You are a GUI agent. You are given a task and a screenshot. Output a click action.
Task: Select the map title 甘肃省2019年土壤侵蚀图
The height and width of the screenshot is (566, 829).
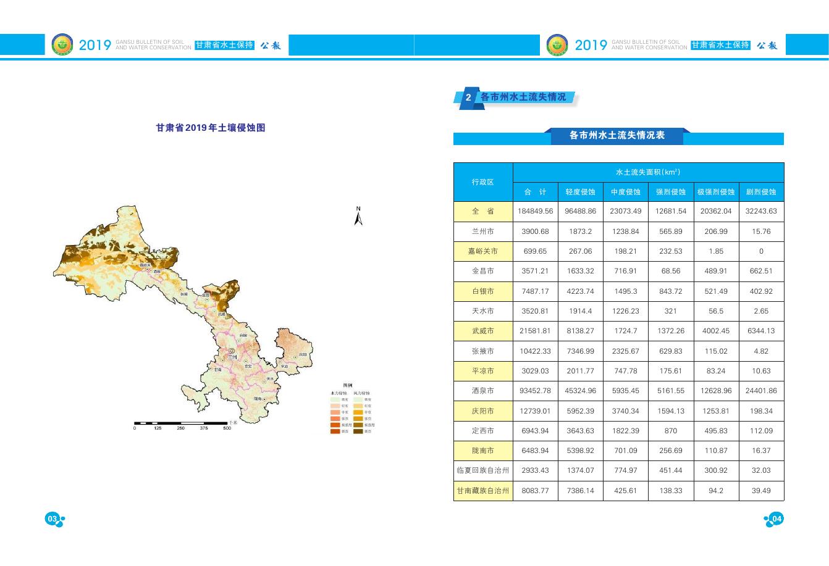pos(211,128)
